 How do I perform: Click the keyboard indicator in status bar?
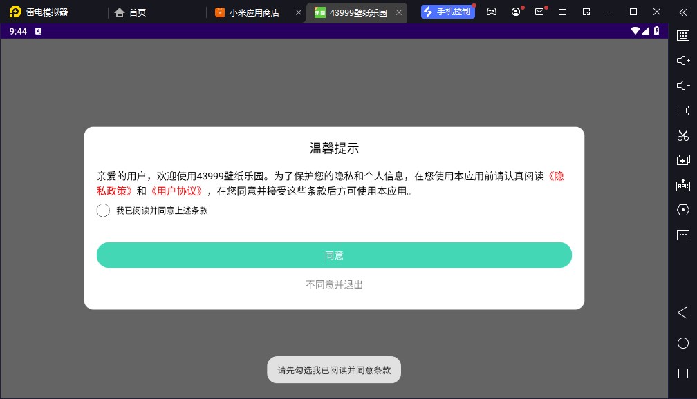[38, 31]
